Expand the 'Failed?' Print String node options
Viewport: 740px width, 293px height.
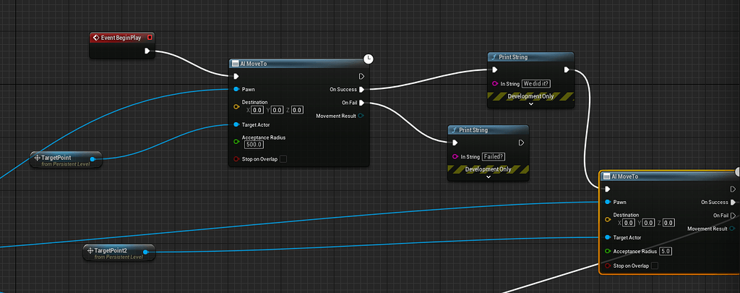tap(488, 177)
